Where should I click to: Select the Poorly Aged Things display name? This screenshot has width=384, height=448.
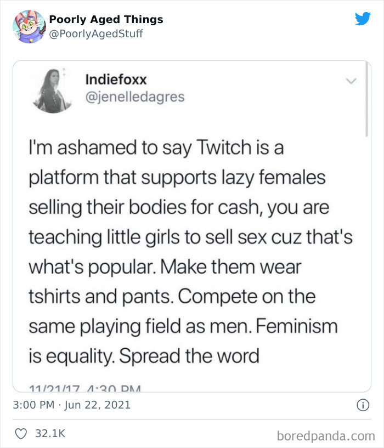(106, 19)
